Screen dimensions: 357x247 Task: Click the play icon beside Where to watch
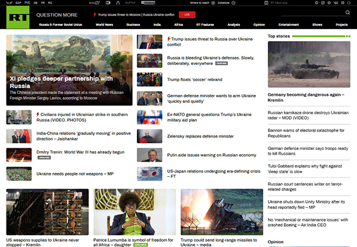point(213,3)
